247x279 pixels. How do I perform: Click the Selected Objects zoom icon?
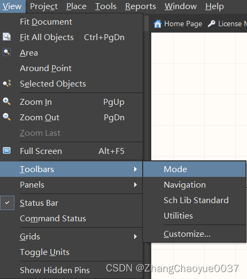point(7,83)
